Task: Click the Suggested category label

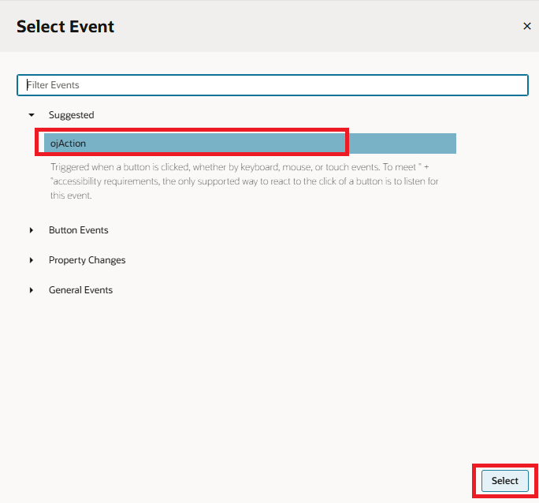Action: (71, 115)
